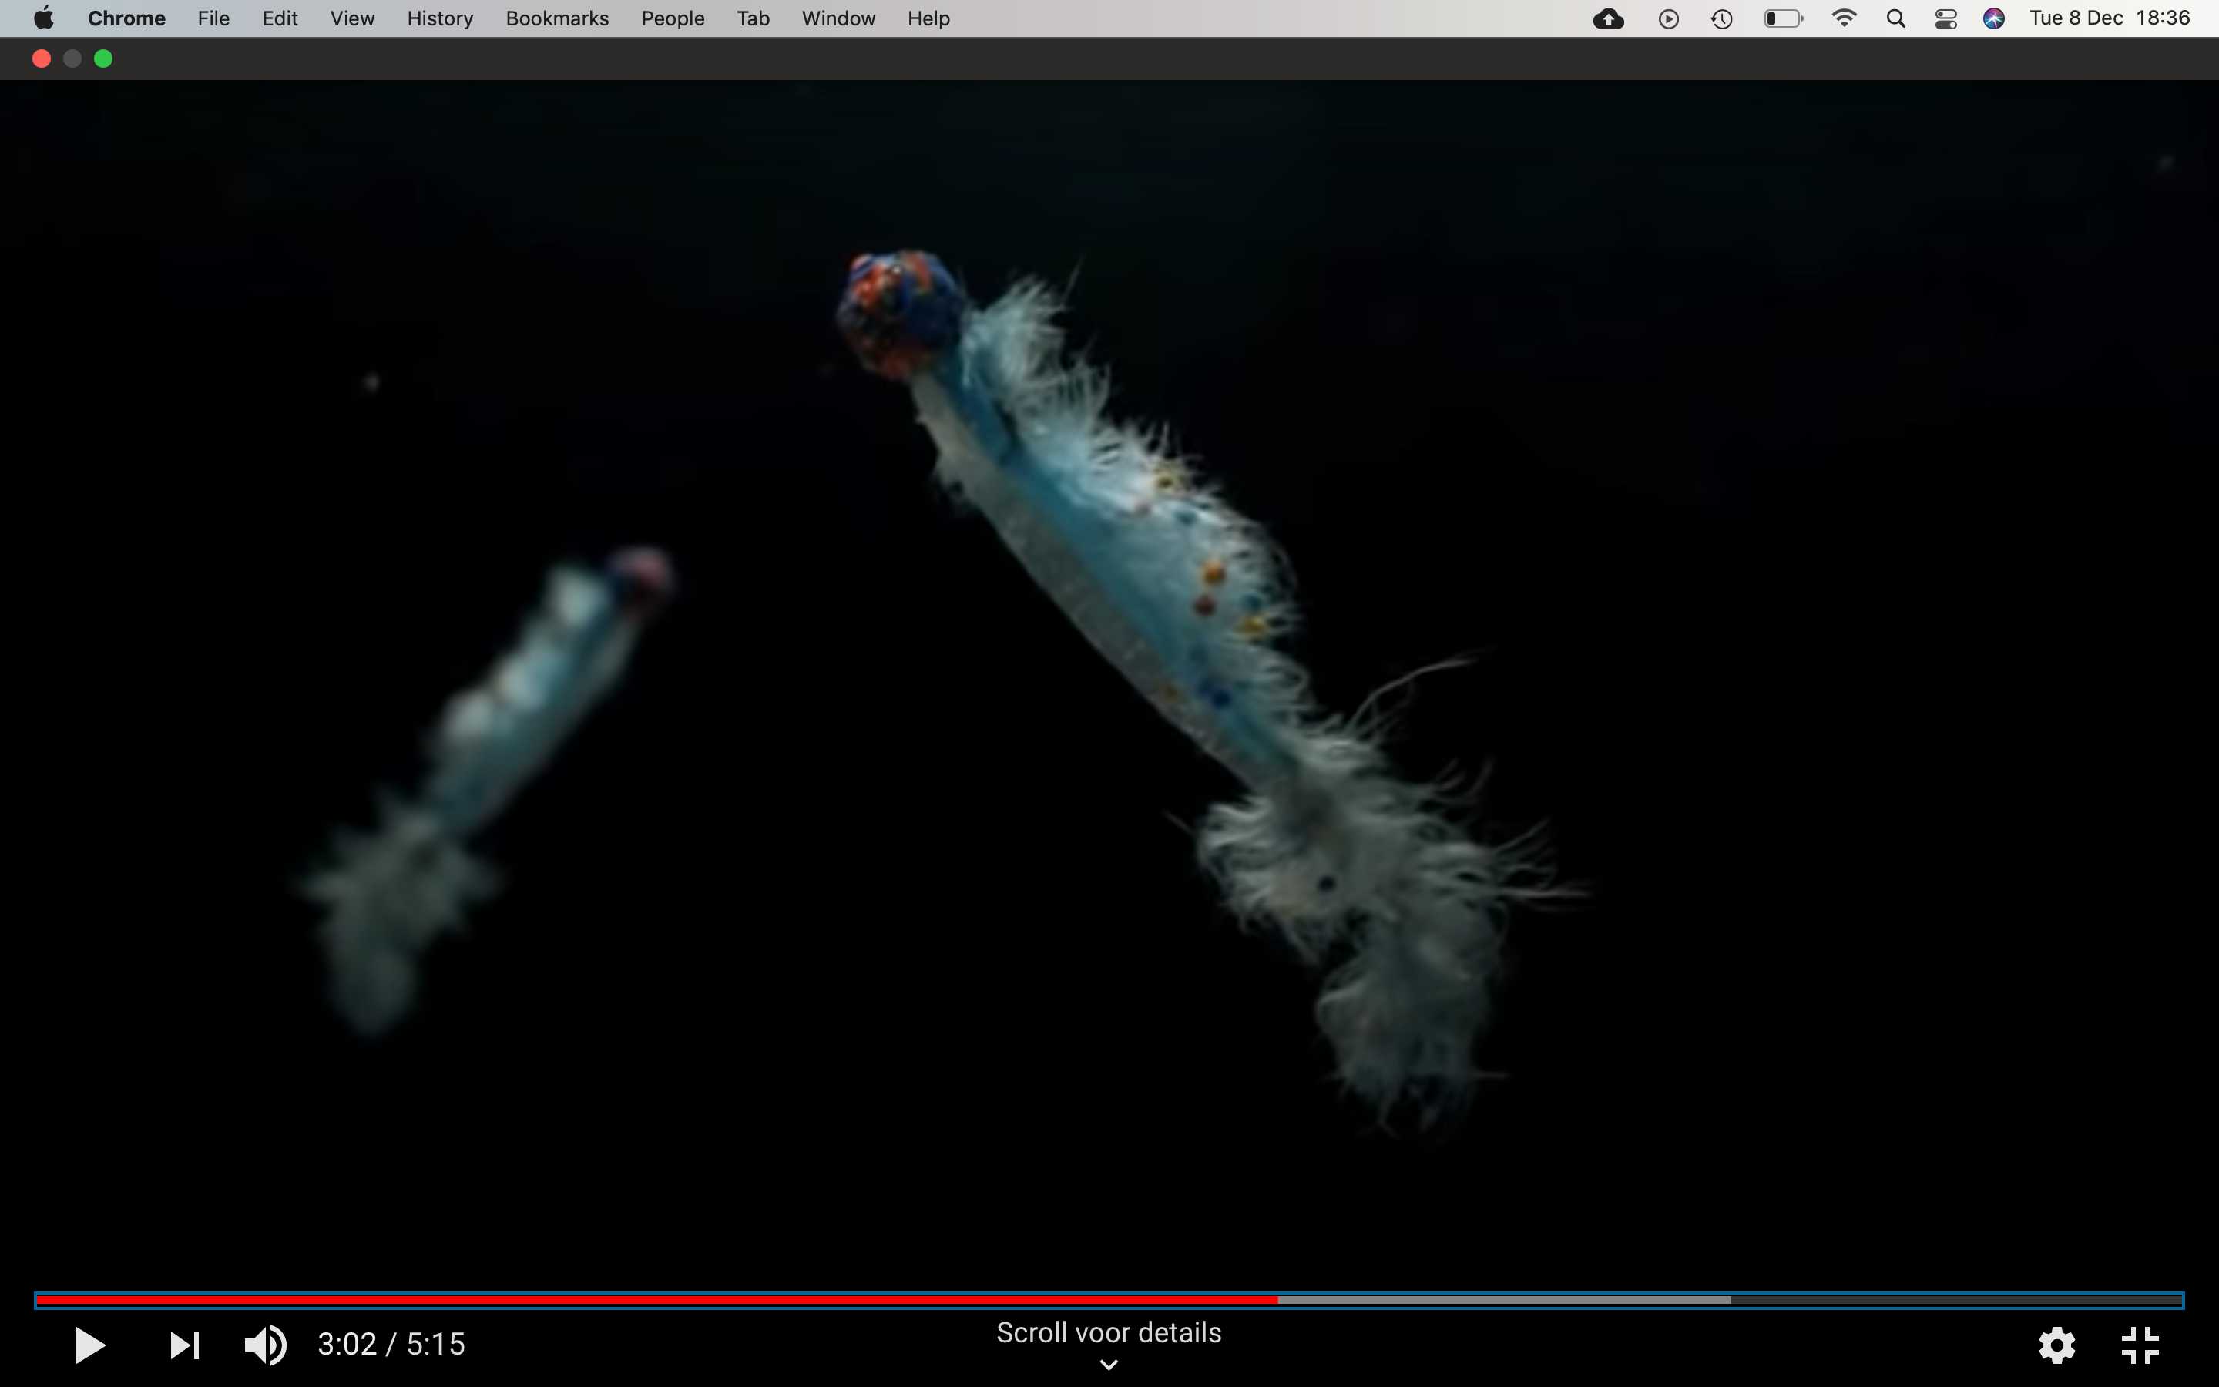Screen dimensions: 2219x1387
Task: Open Spotlight search
Action: 1896,18
